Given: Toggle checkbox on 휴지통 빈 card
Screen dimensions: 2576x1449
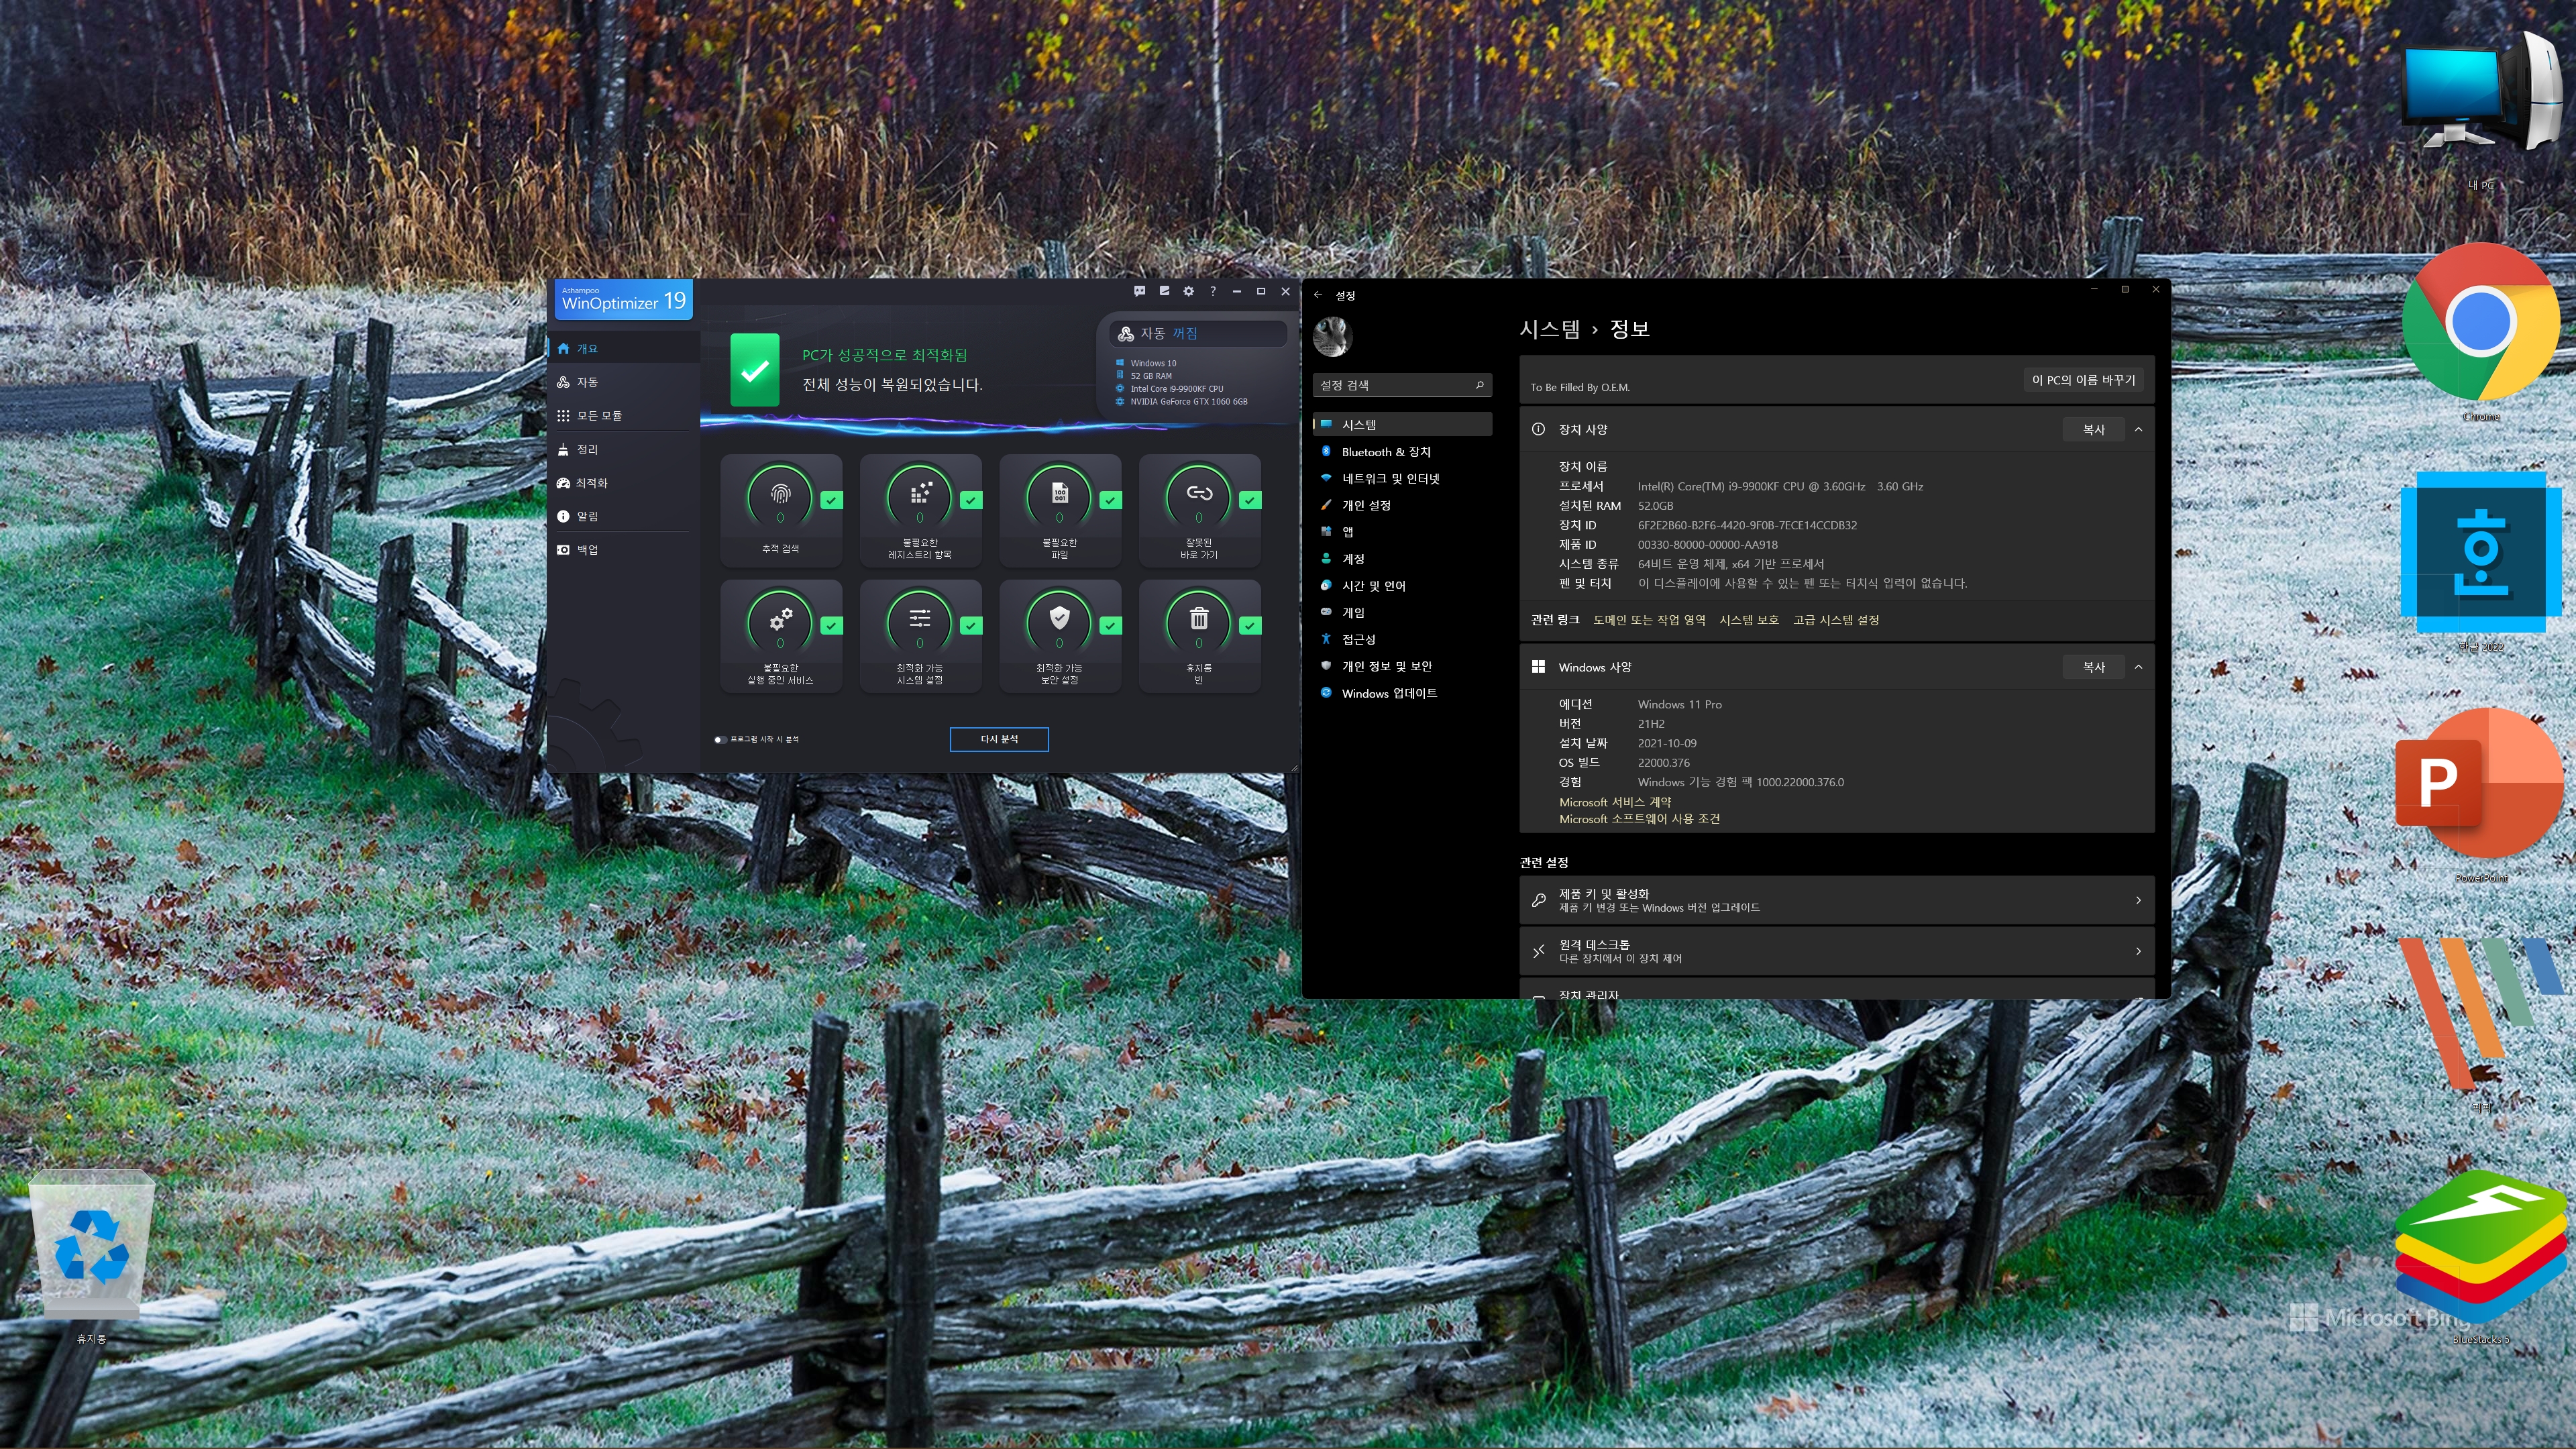Looking at the screenshot, I should (x=1249, y=625).
